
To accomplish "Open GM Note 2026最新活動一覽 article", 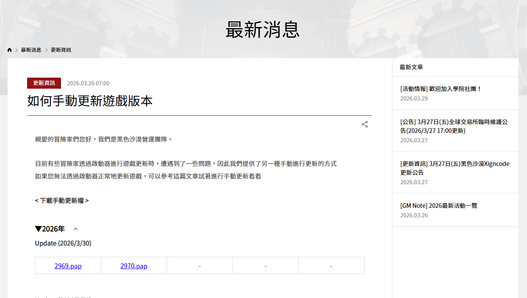I will pyautogui.click(x=439, y=206).
